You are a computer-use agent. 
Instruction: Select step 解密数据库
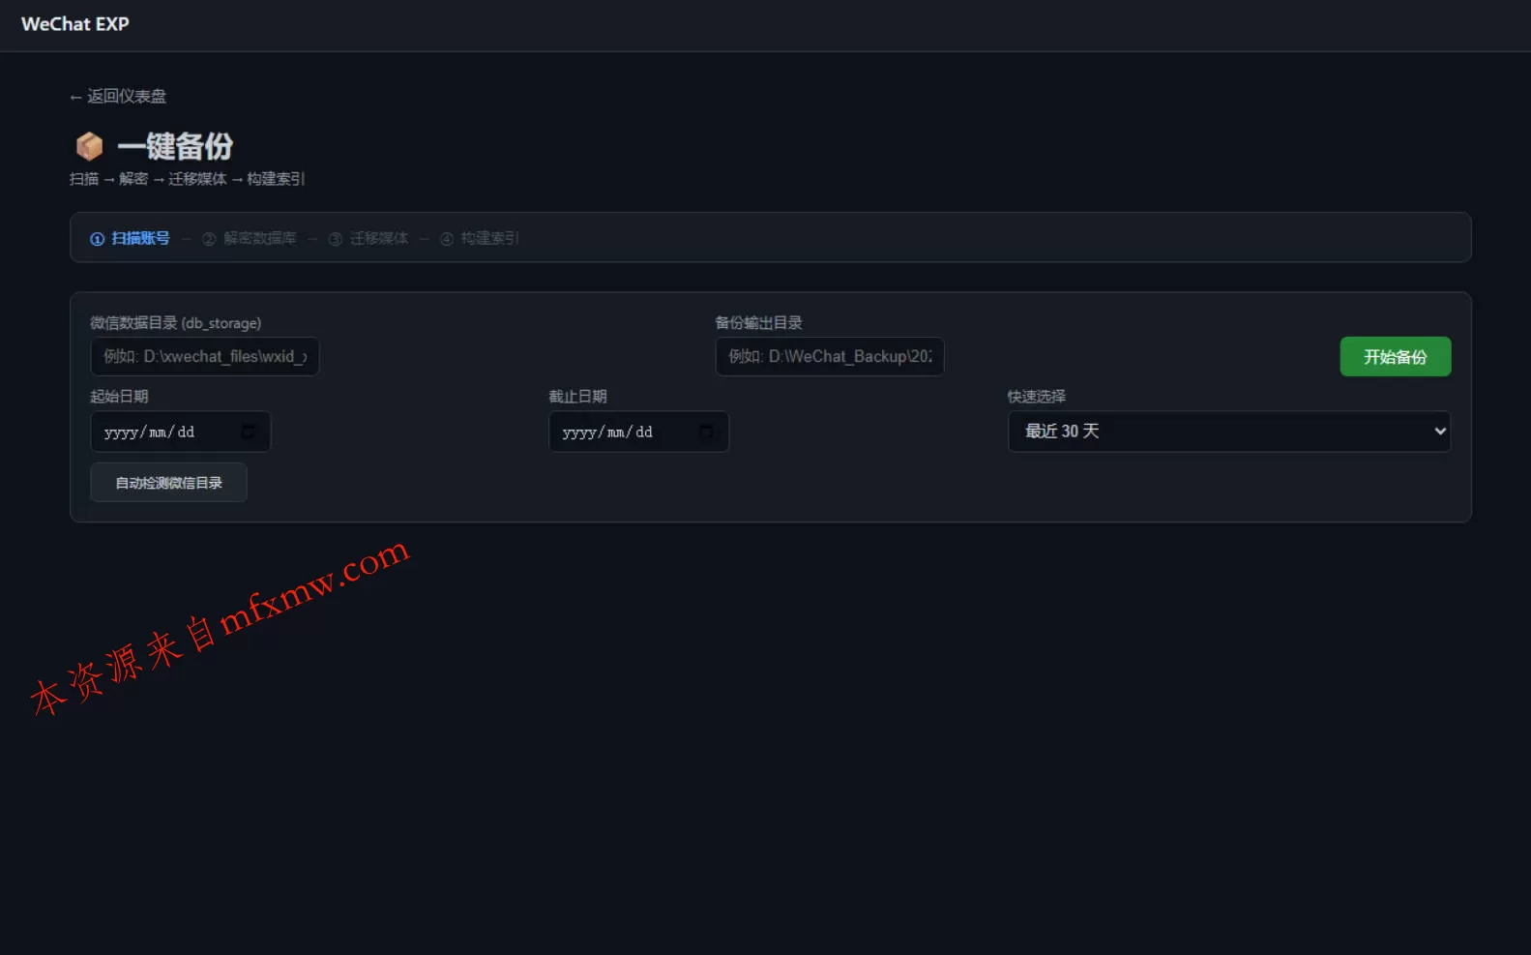(x=250, y=238)
